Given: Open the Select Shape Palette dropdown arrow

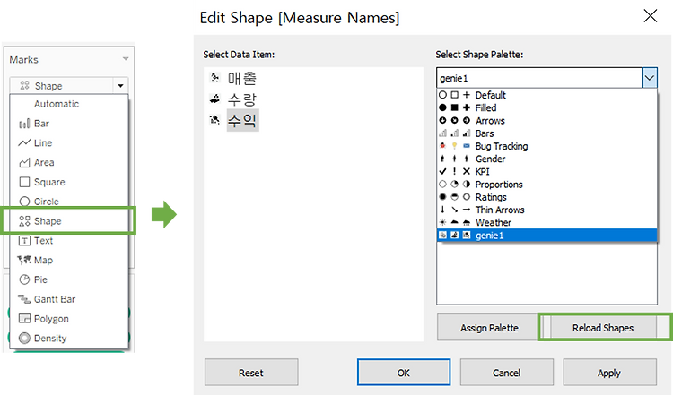Looking at the screenshot, I should 650,78.
